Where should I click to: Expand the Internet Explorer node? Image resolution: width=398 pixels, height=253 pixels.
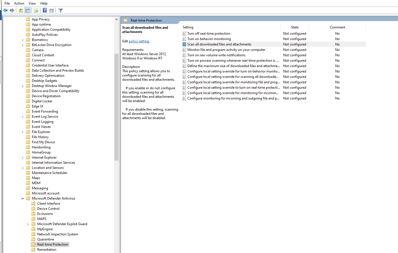[23, 157]
